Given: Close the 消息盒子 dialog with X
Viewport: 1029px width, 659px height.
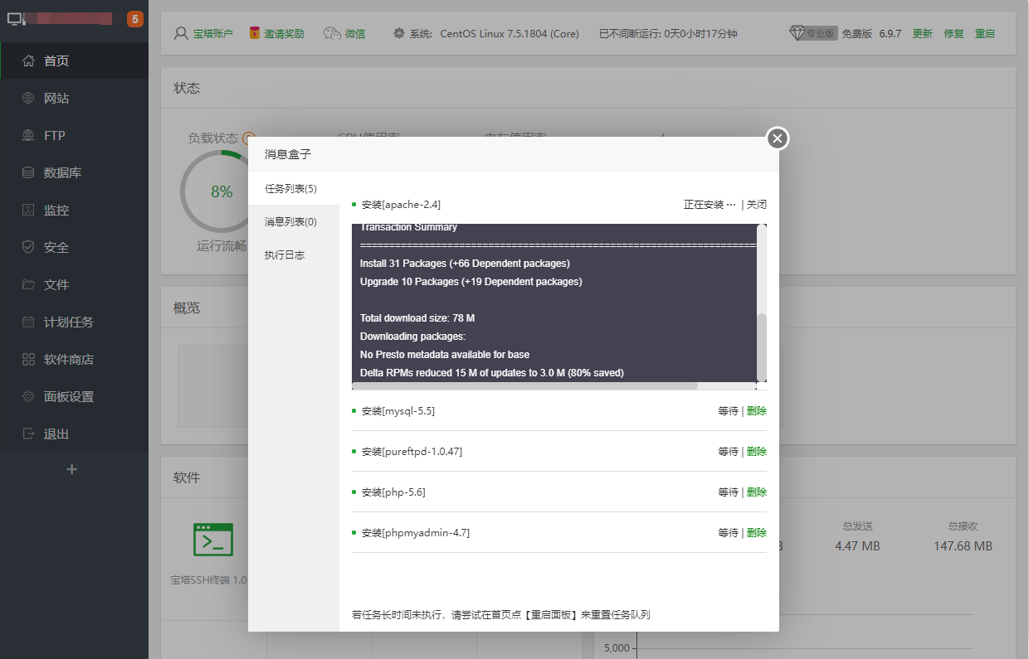Looking at the screenshot, I should click(777, 138).
